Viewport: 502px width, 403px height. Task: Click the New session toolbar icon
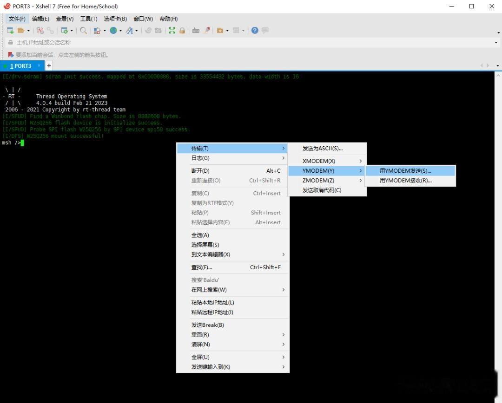click(10, 30)
